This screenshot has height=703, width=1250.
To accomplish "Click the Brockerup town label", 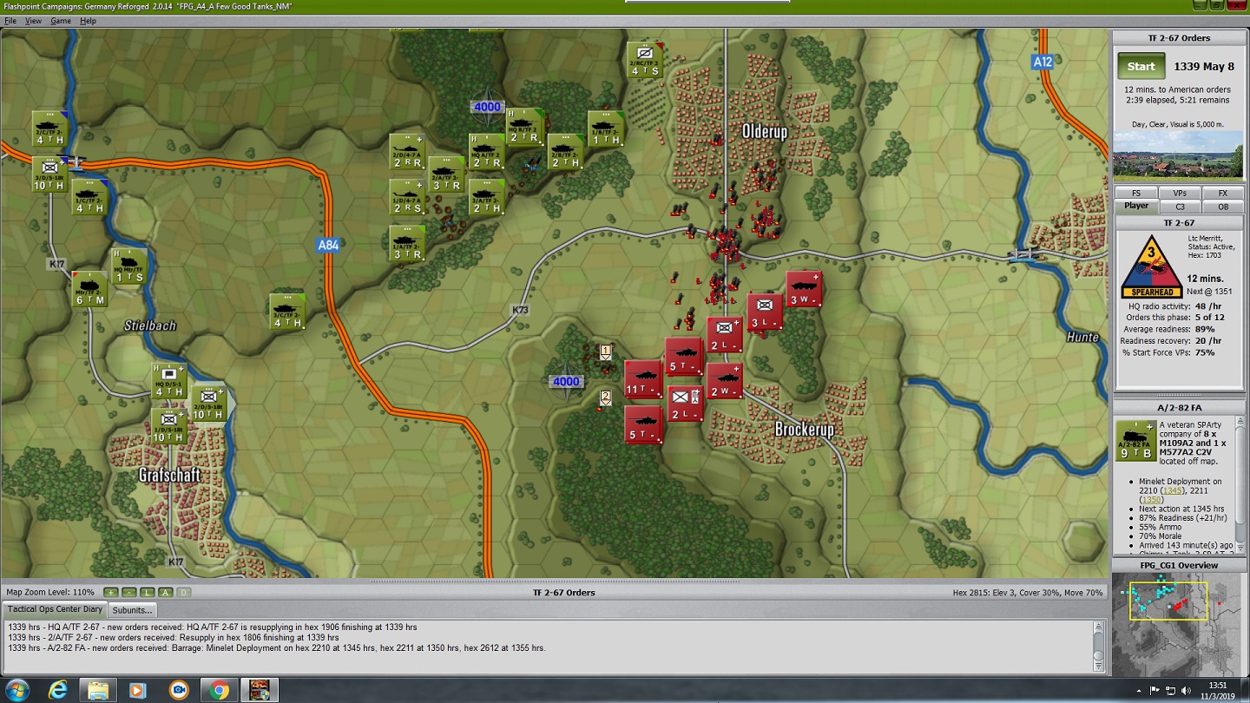I will click(804, 430).
